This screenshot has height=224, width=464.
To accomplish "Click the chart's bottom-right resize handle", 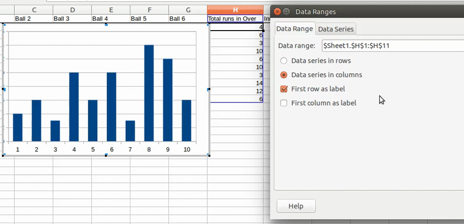I will click(209, 155).
